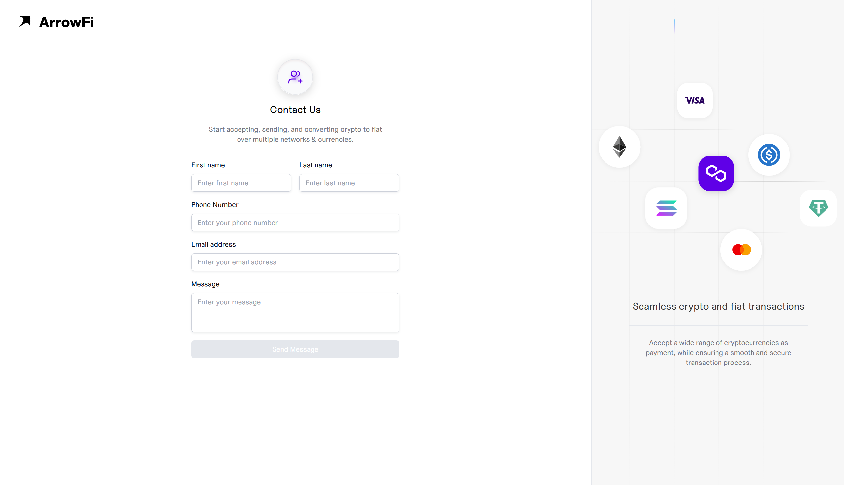This screenshot has width=844, height=485.
Task: Click the Phone Number field label
Action: coord(215,204)
